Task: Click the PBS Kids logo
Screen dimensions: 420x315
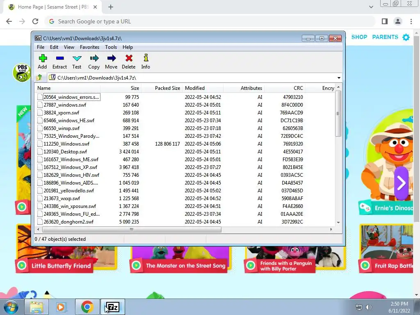Action: [x=22, y=73]
